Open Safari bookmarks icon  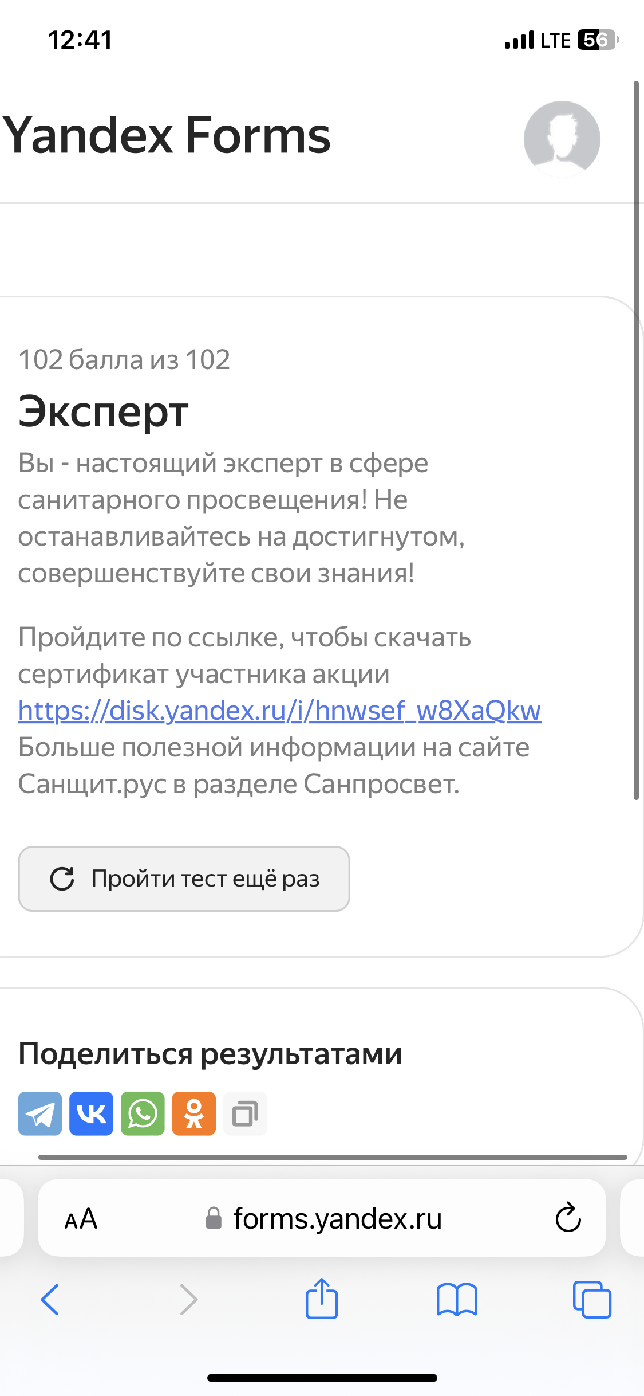click(457, 1299)
